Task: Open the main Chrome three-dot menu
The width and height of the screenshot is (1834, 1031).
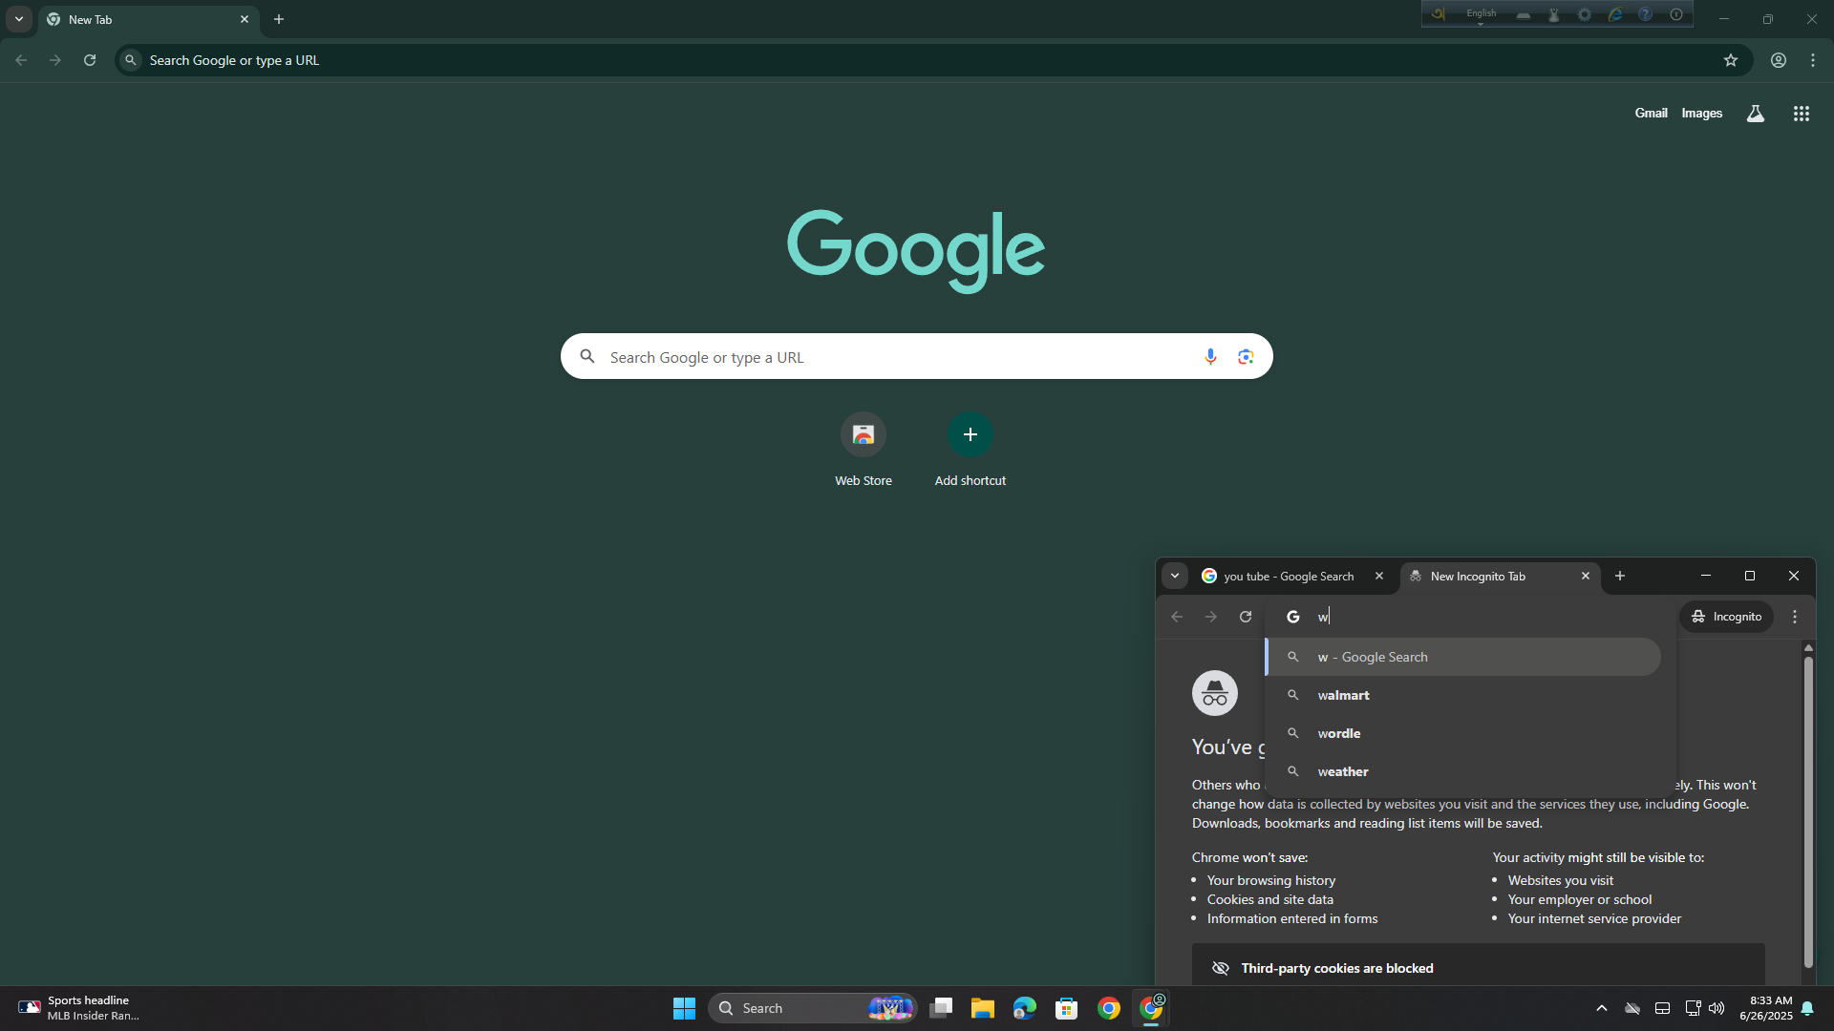Action: pyautogui.click(x=1813, y=60)
